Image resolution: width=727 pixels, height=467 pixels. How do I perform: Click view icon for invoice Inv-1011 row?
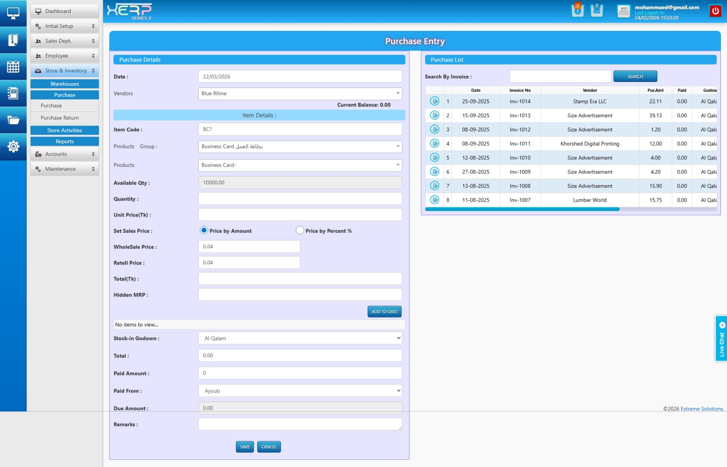click(x=434, y=144)
